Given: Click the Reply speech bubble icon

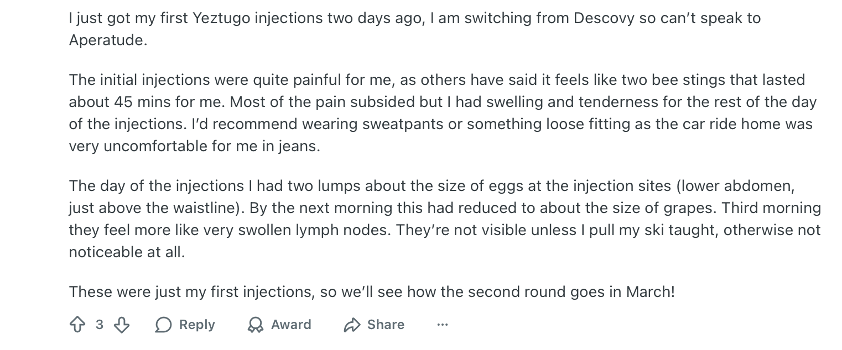Looking at the screenshot, I should pos(163,325).
